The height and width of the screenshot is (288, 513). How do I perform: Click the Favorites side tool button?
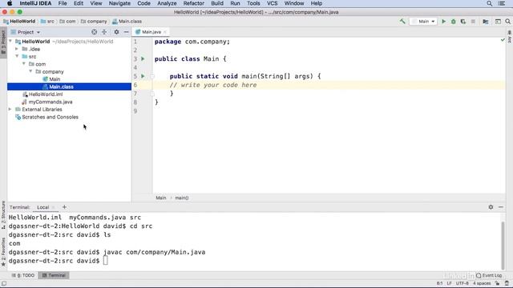pos(3,251)
